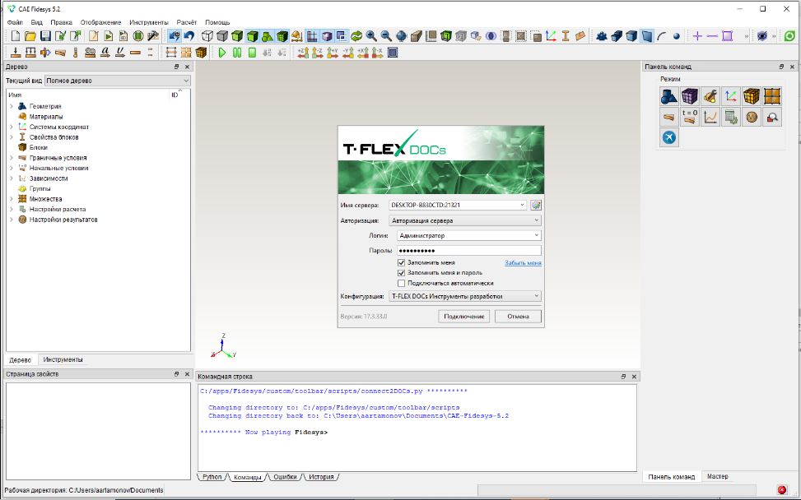Click the save floppy disk icon
801x500 pixels.
(45, 36)
